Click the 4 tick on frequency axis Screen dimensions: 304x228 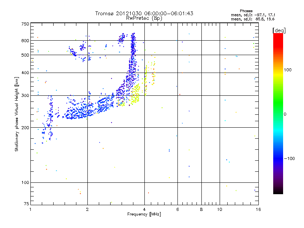pyautogui.click(x=144, y=209)
